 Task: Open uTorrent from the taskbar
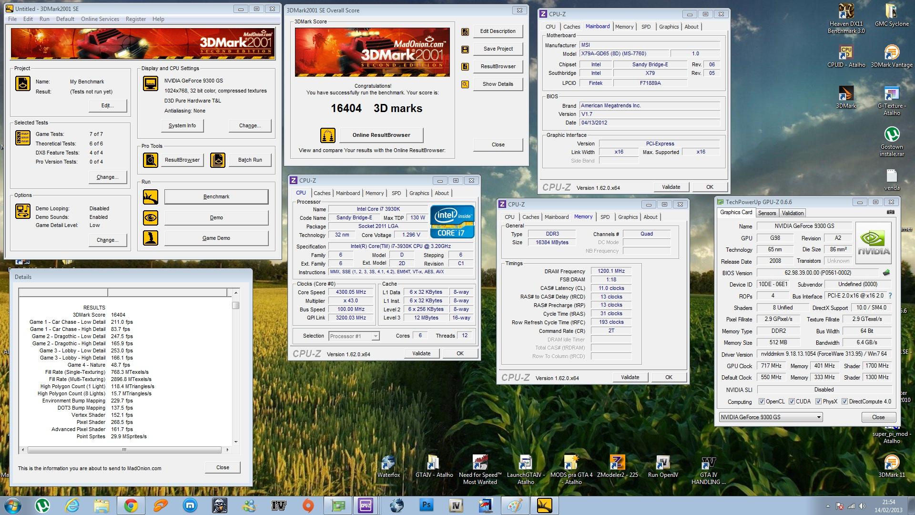pyautogui.click(x=43, y=505)
